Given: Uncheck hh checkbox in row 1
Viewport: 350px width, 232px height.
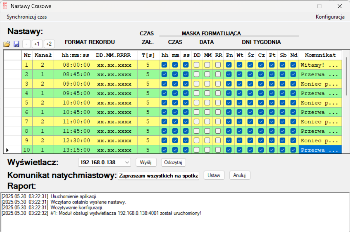Looking at the screenshot, I should [164, 65].
